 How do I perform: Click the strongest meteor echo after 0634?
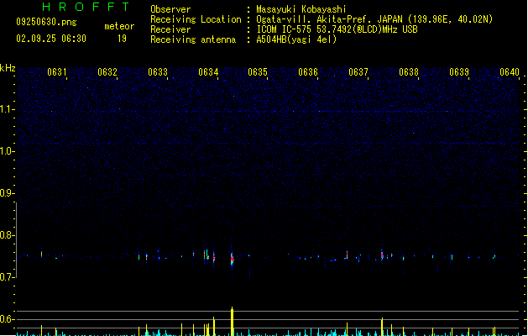pyautogui.click(x=232, y=259)
